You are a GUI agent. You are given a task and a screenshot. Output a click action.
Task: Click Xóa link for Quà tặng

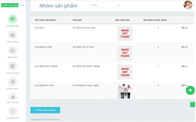click(186, 28)
